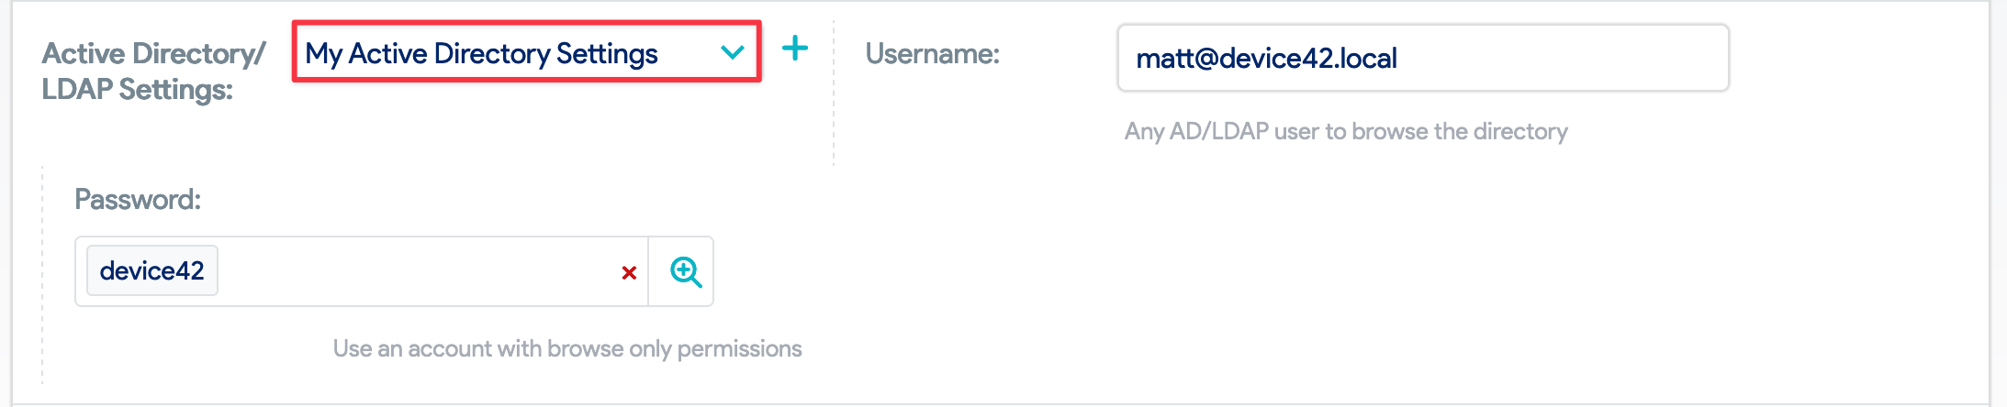The width and height of the screenshot is (2007, 407).
Task: Click the Username label
Action: 932,54
